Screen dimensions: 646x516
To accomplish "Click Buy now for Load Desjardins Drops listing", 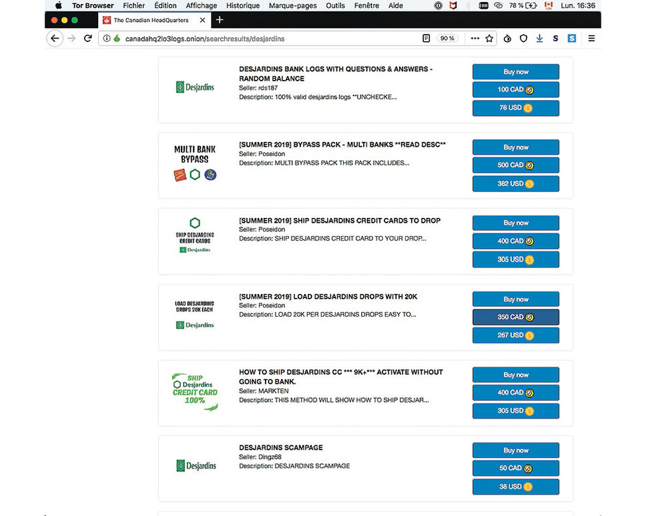I will point(516,299).
